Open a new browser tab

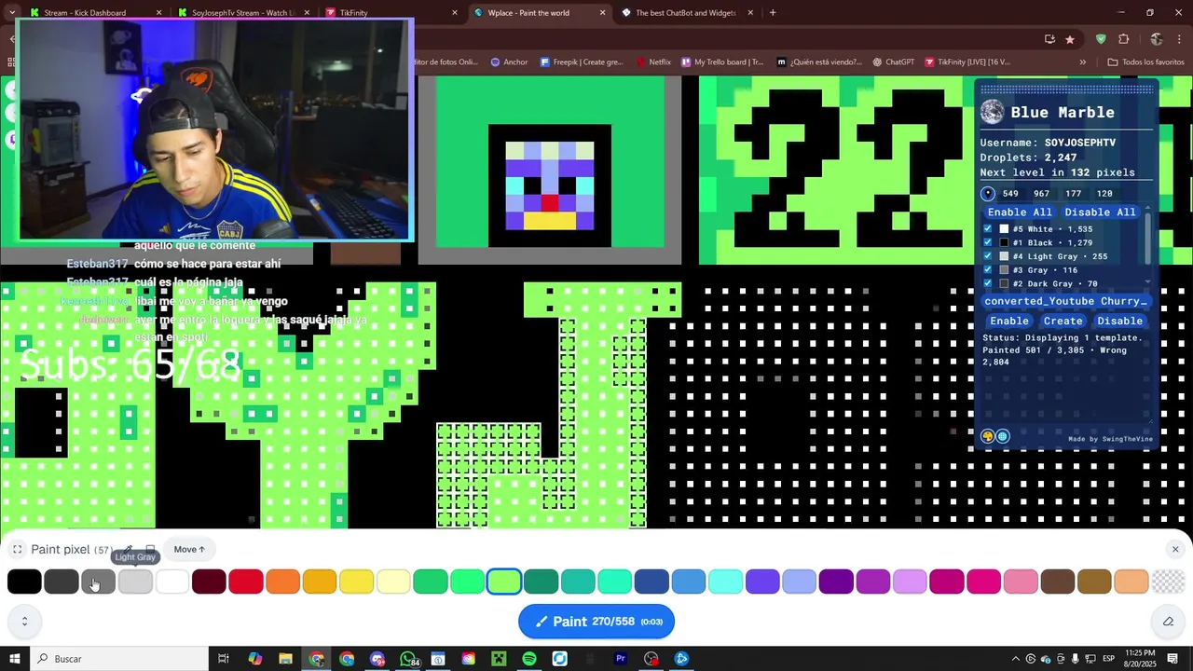coord(773,13)
